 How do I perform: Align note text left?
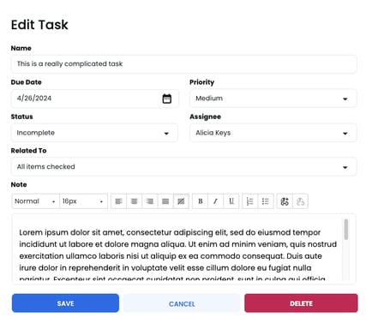(x=118, y=201)
